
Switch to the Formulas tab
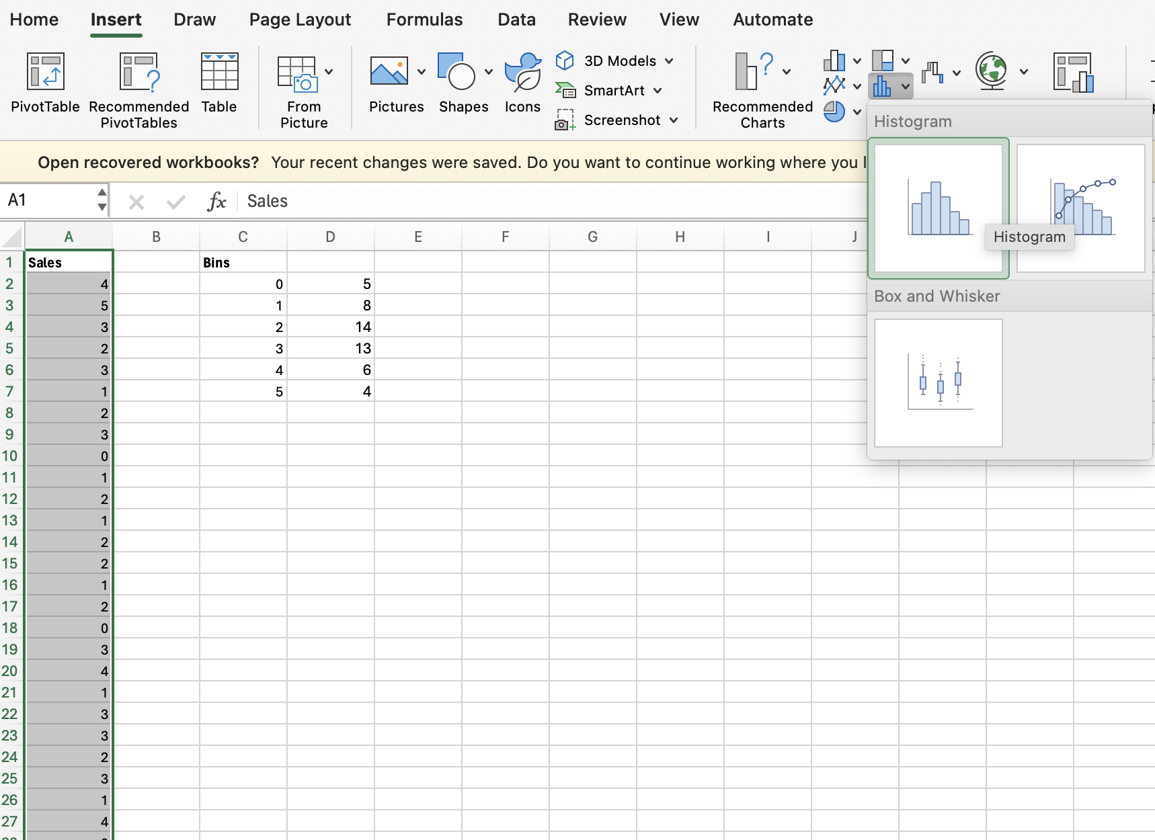(x=424, y=19)
